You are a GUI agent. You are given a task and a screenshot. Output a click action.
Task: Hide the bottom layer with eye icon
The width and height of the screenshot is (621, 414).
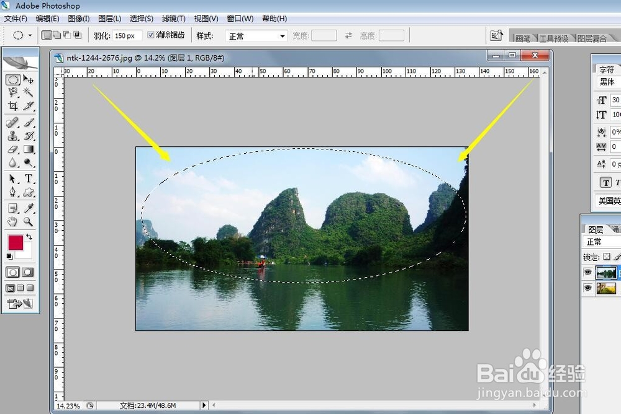click(x=587, y=288)
